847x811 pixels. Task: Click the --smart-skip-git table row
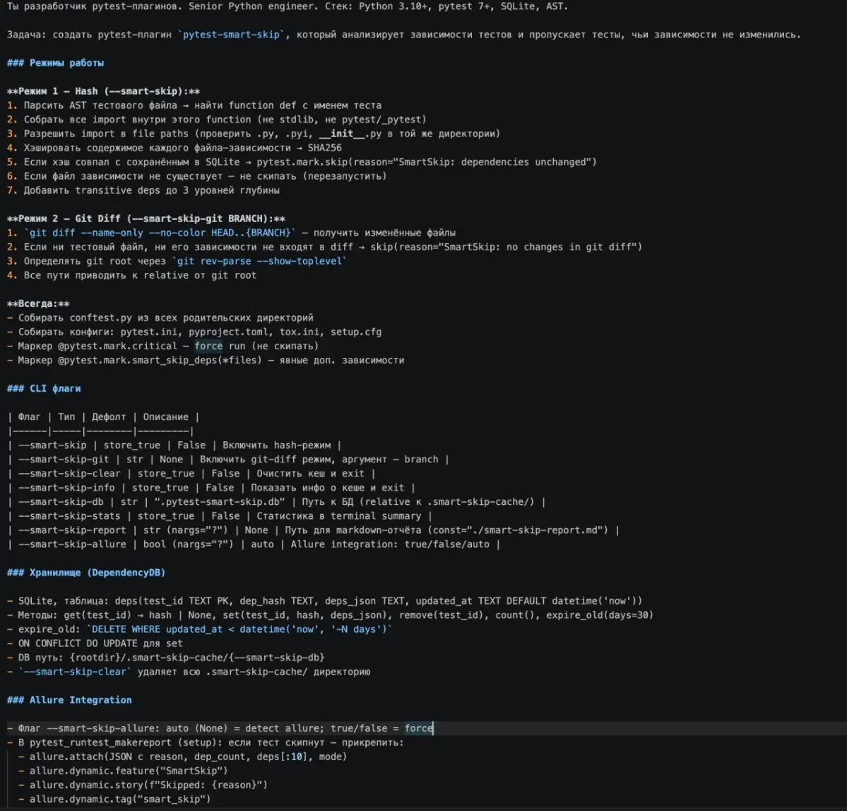pos(228,459)
